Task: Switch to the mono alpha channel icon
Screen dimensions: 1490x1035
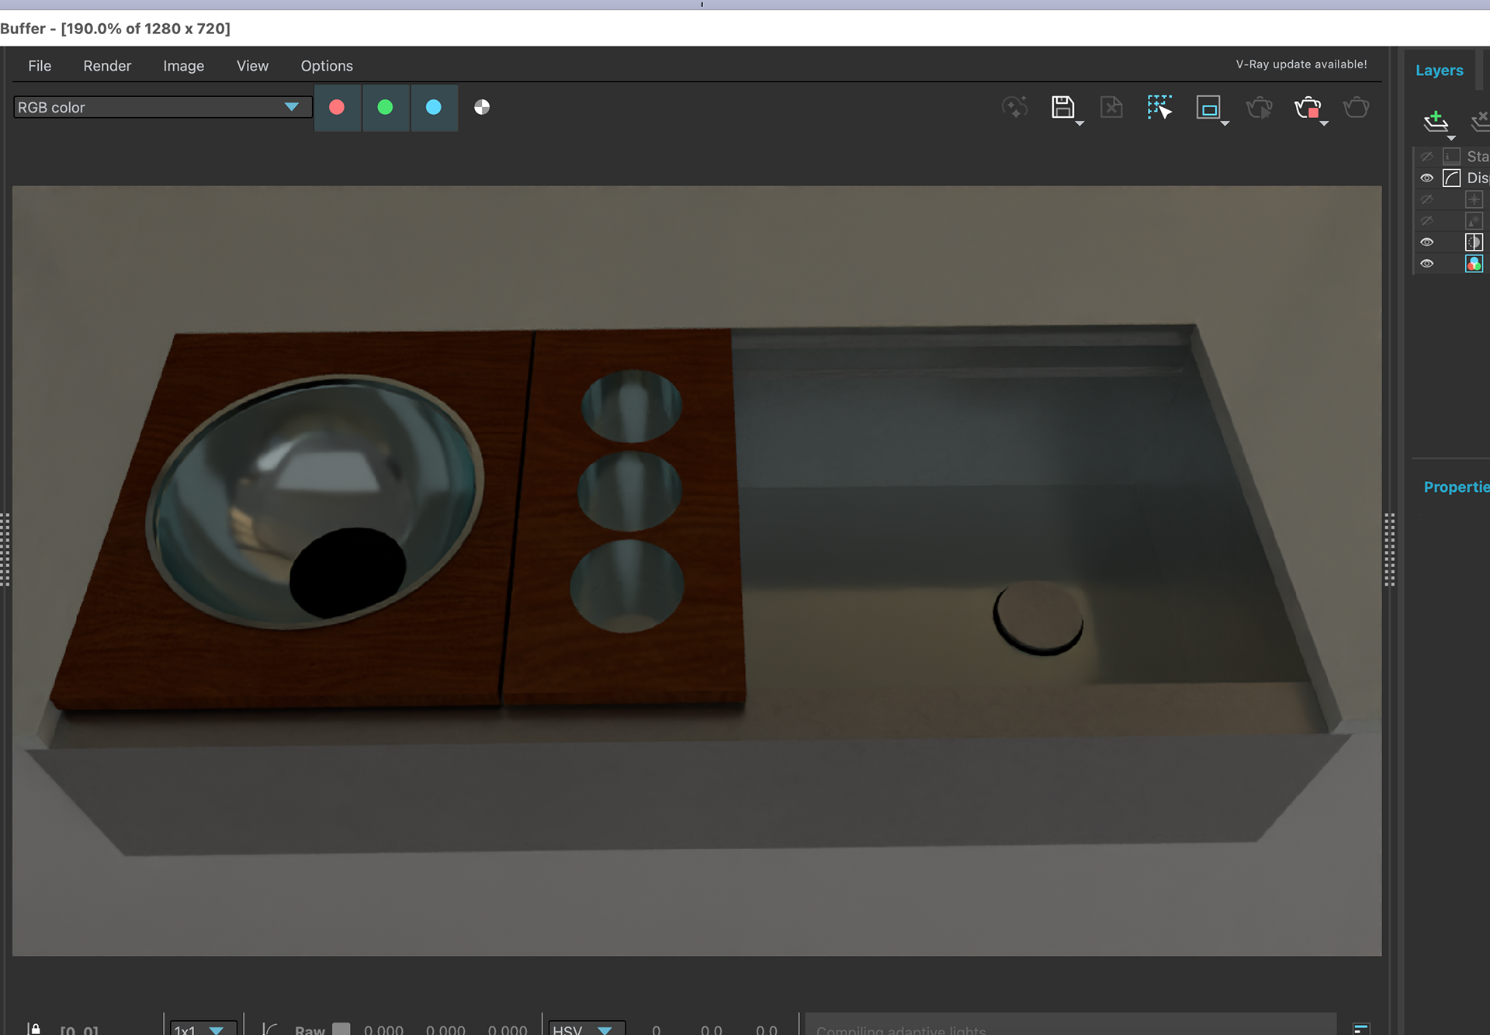Action: point(482,107)
